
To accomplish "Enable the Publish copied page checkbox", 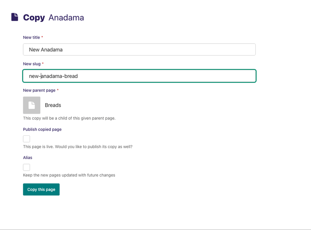I will coord(27,139).
